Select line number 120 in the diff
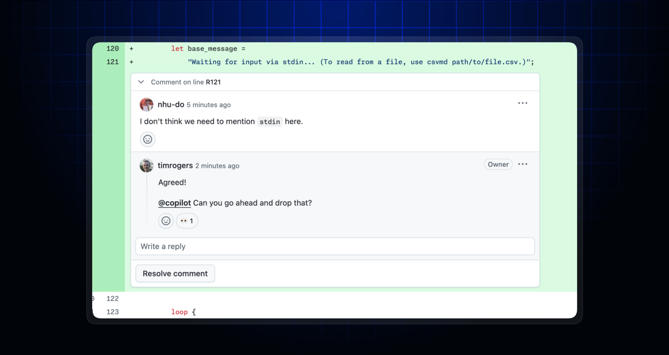The width and height of the screenshot is (669, 355). pyautogui.click(x=112, y=49)
